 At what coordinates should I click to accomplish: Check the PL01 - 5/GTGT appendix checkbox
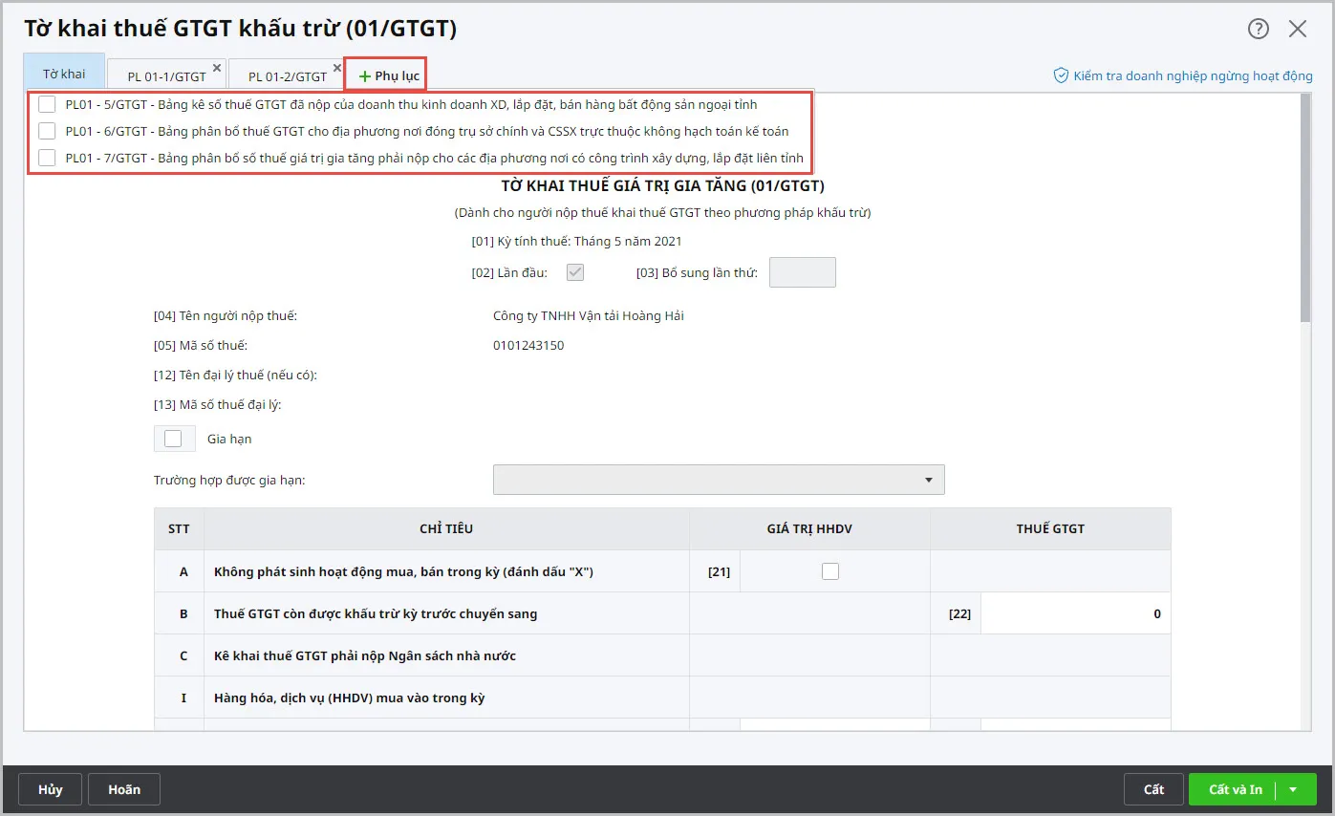point(47,104)
